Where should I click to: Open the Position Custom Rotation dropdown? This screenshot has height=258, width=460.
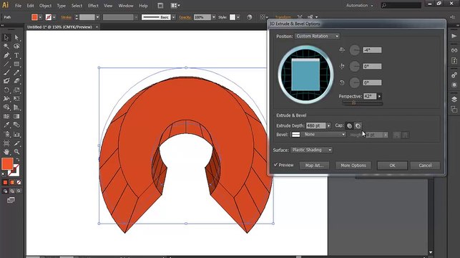(317, 36)
